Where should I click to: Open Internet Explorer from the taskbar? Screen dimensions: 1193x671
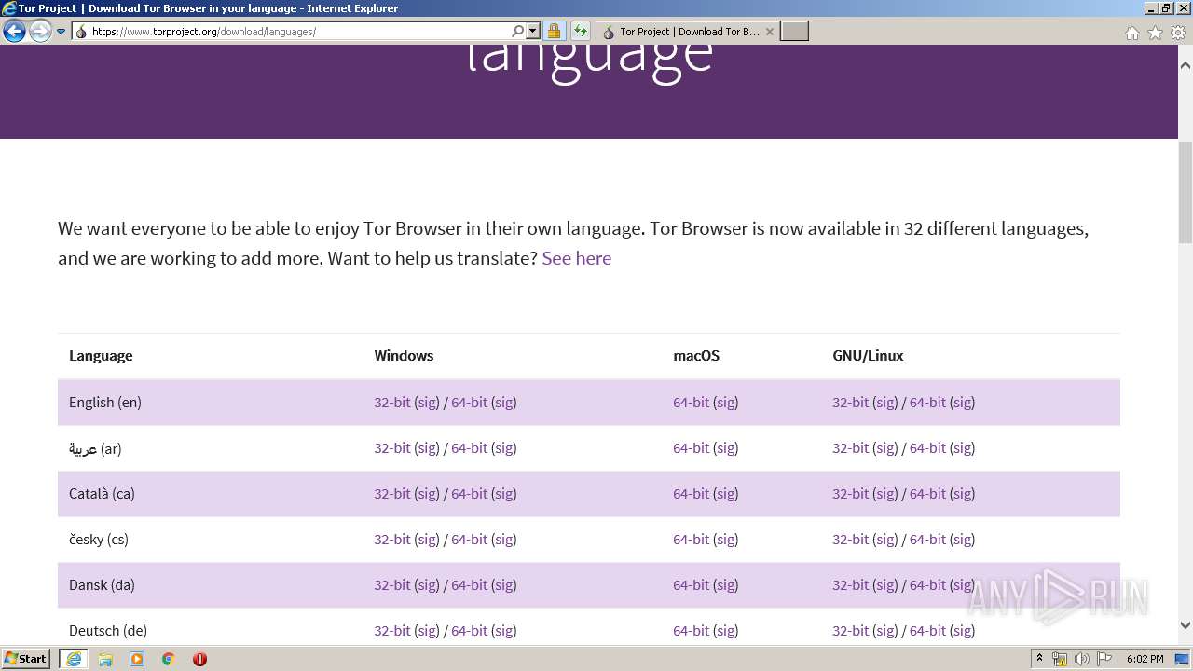click(74, 659)
